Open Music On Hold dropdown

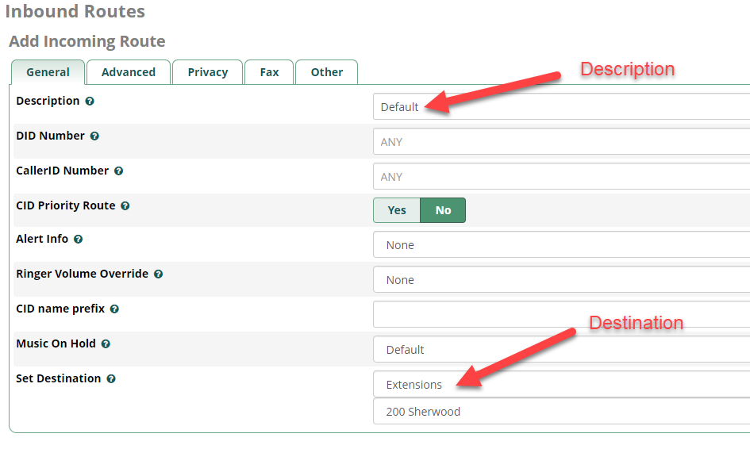point(562,350)
